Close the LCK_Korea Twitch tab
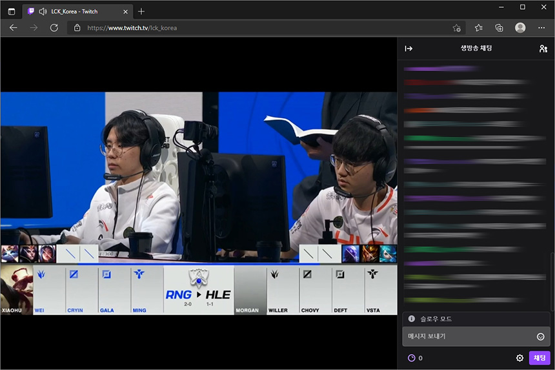 coord(125,12)
